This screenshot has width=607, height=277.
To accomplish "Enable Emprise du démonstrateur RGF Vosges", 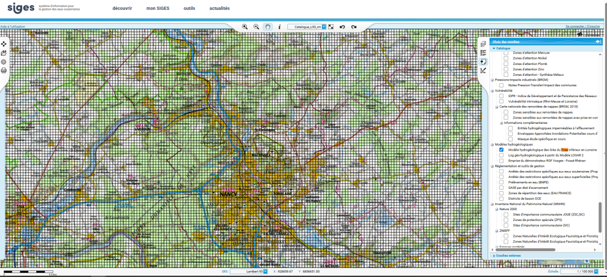I will (x=501, y=161).
